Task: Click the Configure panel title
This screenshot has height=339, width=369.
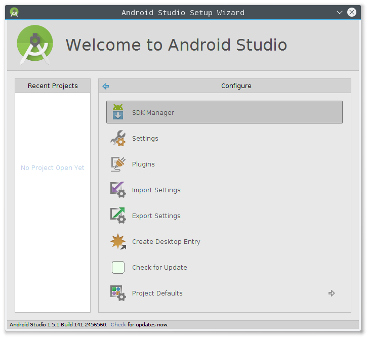Action: [236, 86]
